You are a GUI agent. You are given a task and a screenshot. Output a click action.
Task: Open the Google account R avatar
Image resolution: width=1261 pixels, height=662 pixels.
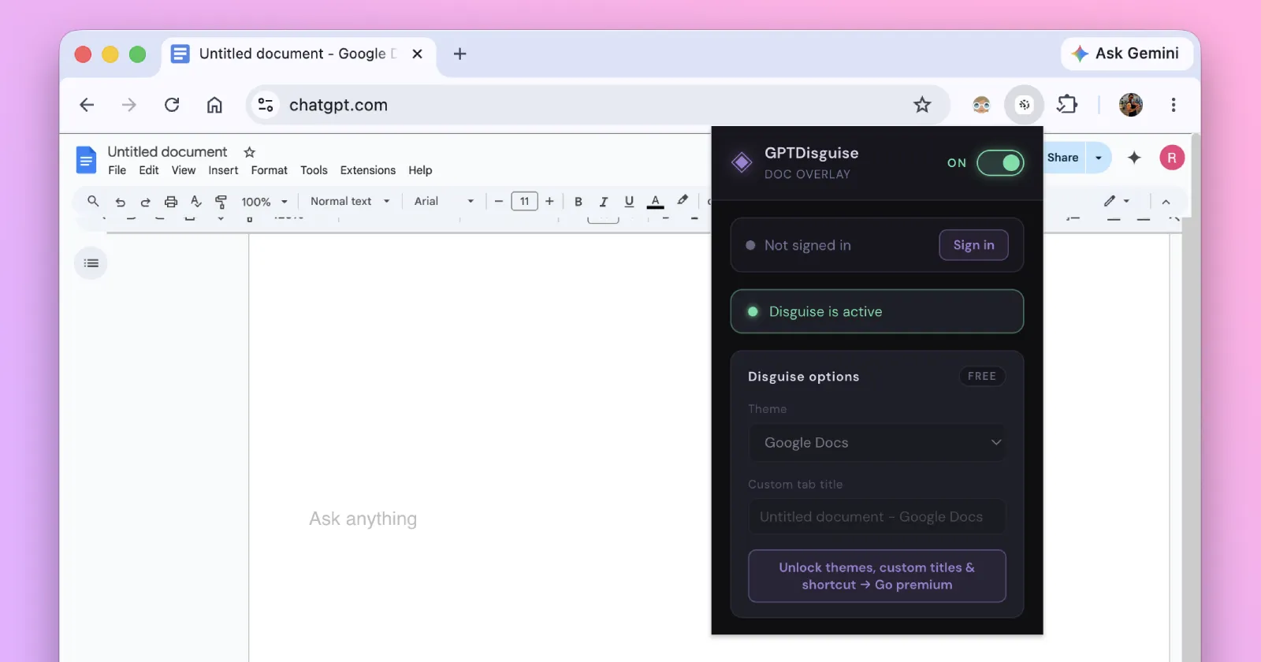(1172, 158)
